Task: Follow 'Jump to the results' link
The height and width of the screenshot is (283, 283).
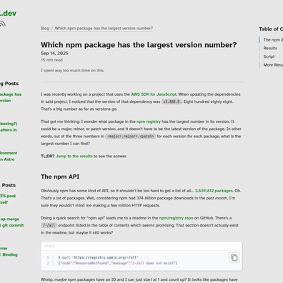Action: pos(74,157)
